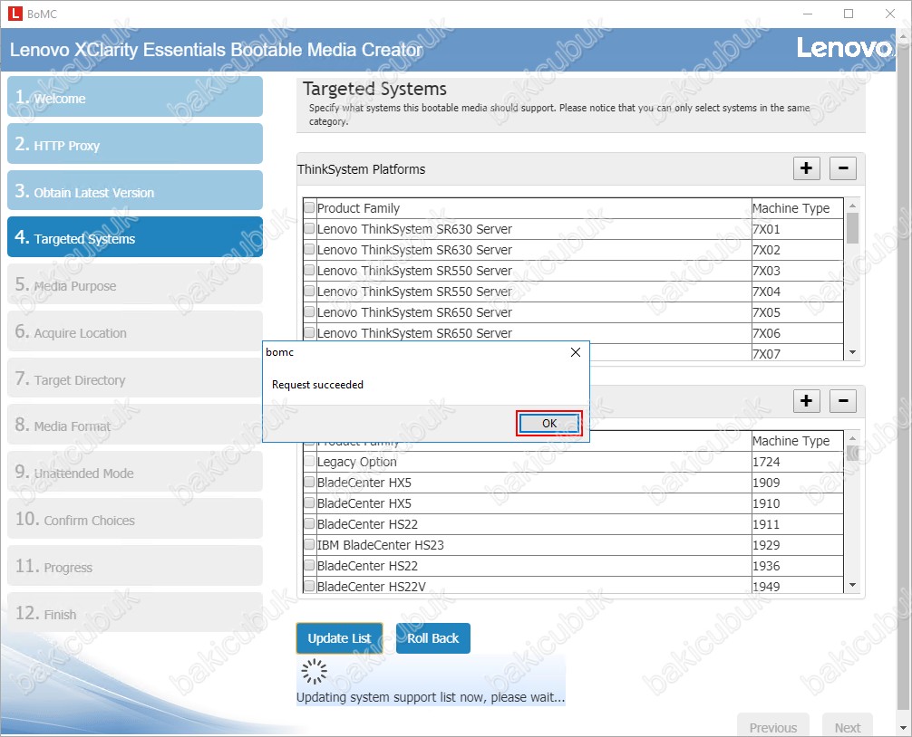912x737 pixels.
Task: Close the BoMC window
Action: point(890,14)
